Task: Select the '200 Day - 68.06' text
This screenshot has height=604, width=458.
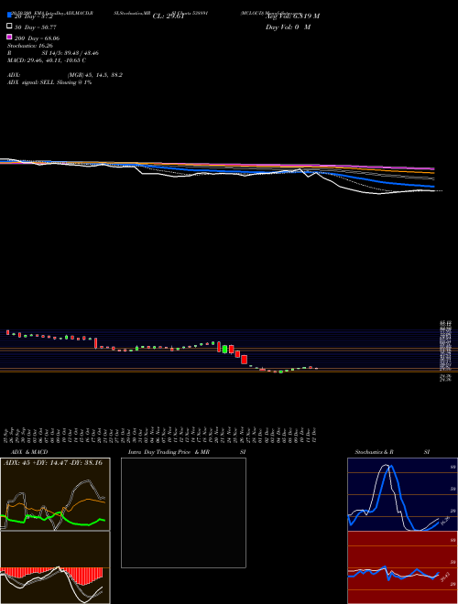Action: [x=37, y=38]
